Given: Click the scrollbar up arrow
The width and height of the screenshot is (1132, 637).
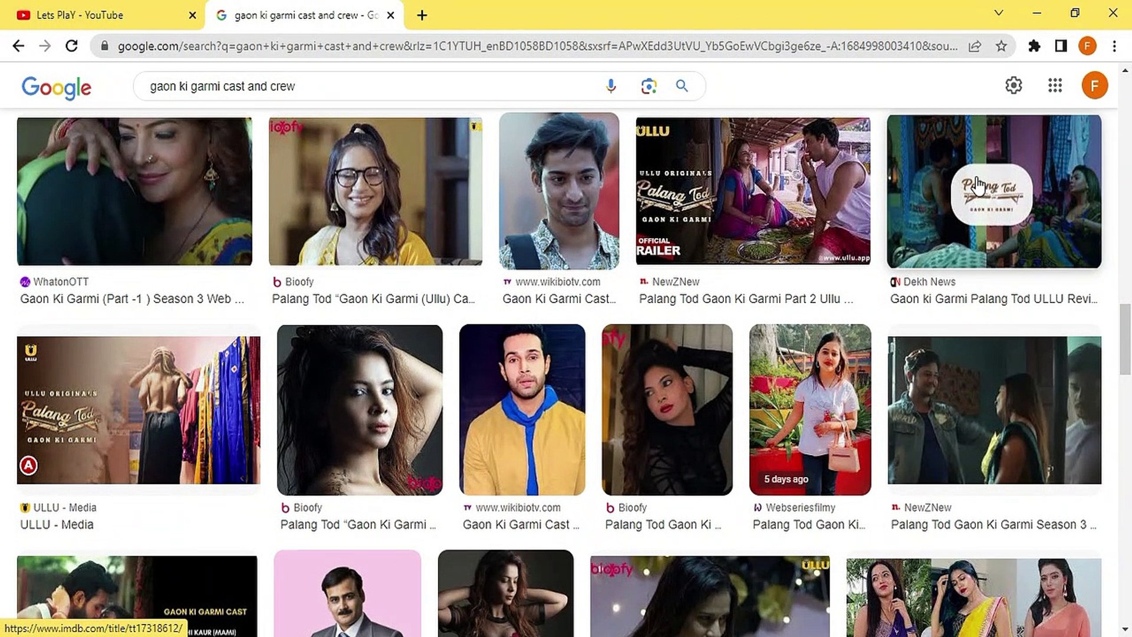Looking at the screenshot, I should point(1125,70).
